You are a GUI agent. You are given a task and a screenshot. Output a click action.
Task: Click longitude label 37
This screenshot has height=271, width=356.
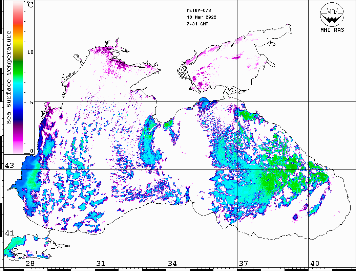click(244, 264)
